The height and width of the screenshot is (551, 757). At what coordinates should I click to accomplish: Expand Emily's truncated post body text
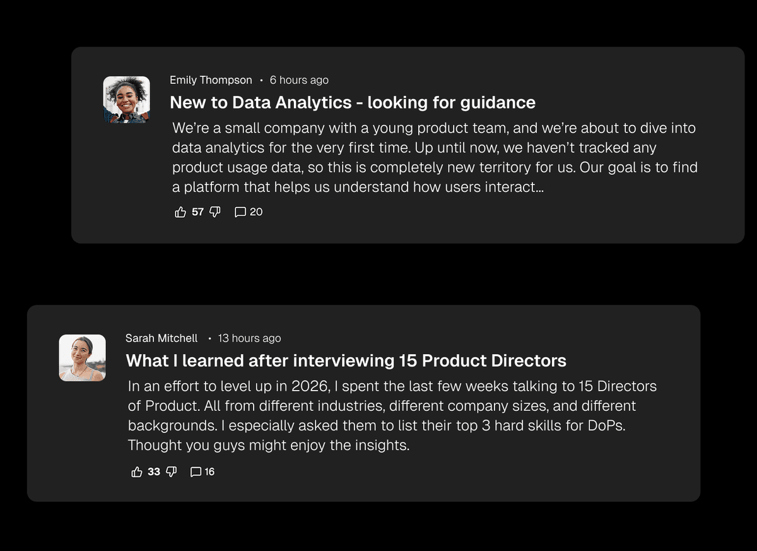point(434,158)
